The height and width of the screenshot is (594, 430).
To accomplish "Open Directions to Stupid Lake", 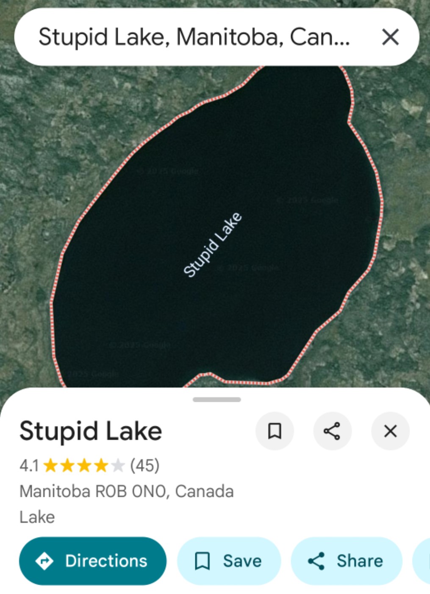I will pyautogui.click(x=93, y=561).
